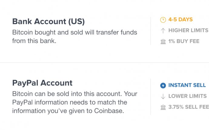Image resolution: width=209 pixels, height=130 pixels.
Task: Click the 3.75% SELL FEE label
Action: tap(189, 107)
